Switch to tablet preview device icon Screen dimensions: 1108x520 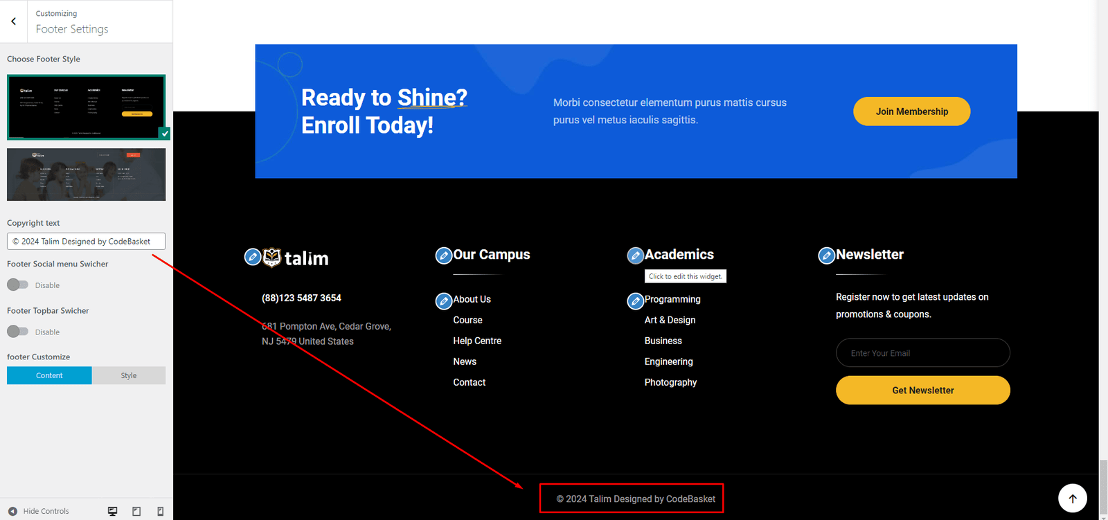136,511
